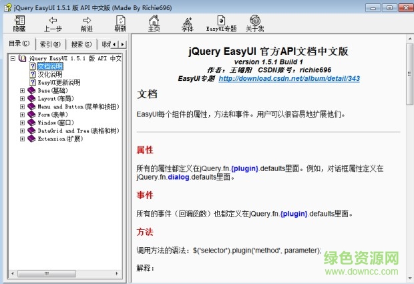The width and height of the screenshot is (414, 284).
Task: Expand the DataGrid and Tree node
Action: pyautogui.click(x=22, y=131)
